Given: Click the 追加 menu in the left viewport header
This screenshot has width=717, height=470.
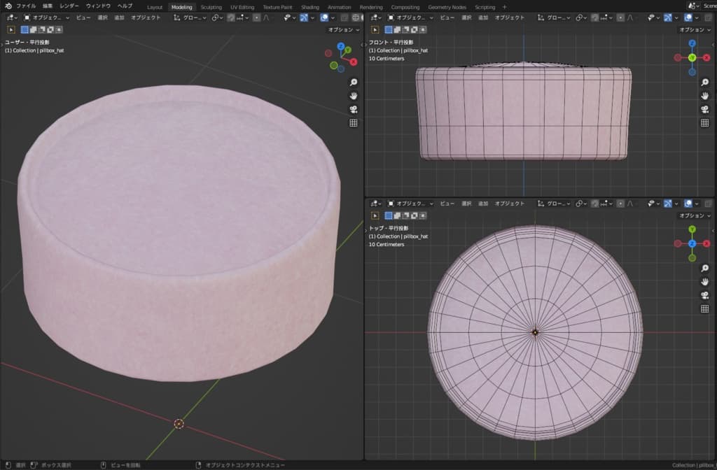Looking at the screenshot, I should 120,17.
